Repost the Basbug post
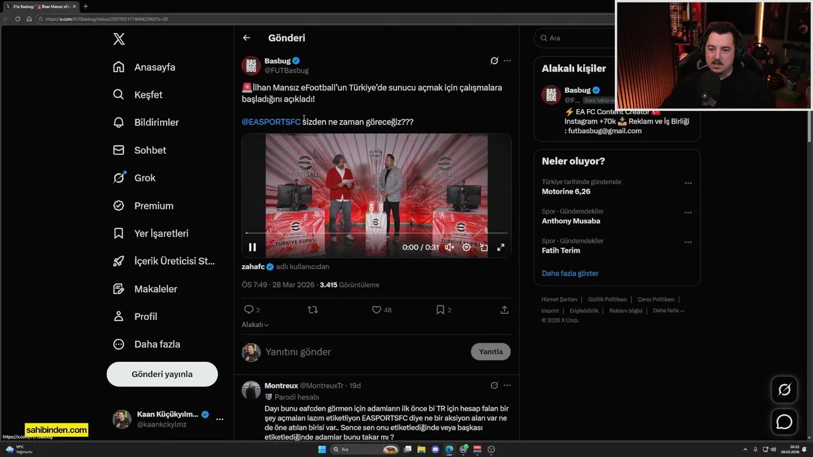This screenshot has width=813, height=457. coord(312,310)
